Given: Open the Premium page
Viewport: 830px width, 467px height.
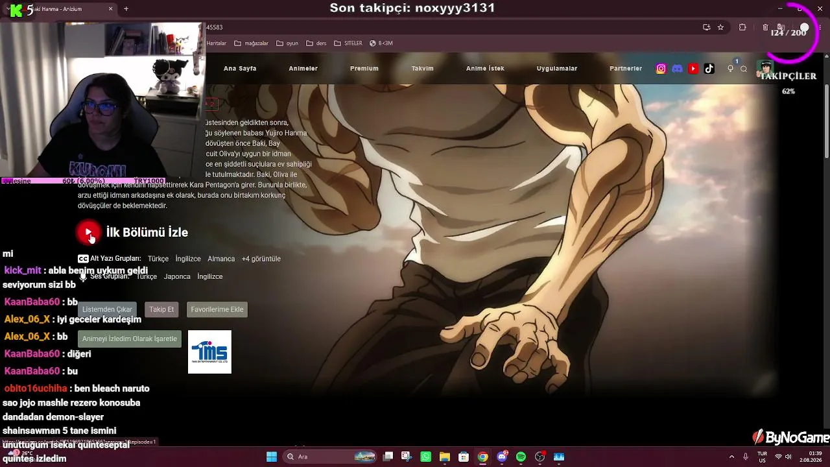Looking at the screenshot, I should [364, 69].
